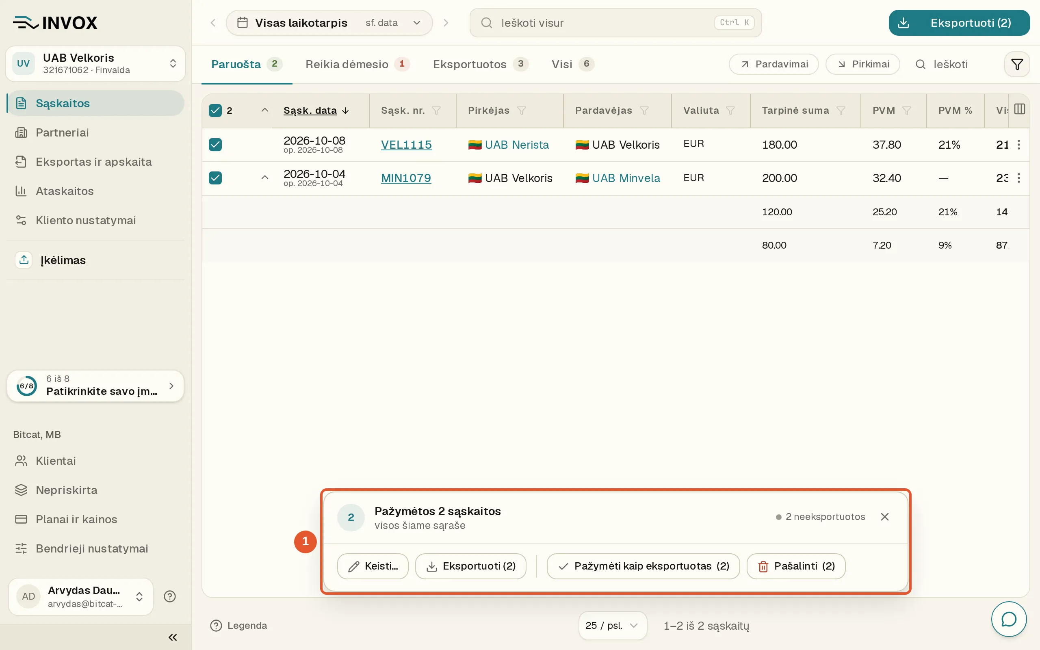Click the help question mark icon
The height and width of the screenshot is (650, 1040).
(x=170, y=596)
